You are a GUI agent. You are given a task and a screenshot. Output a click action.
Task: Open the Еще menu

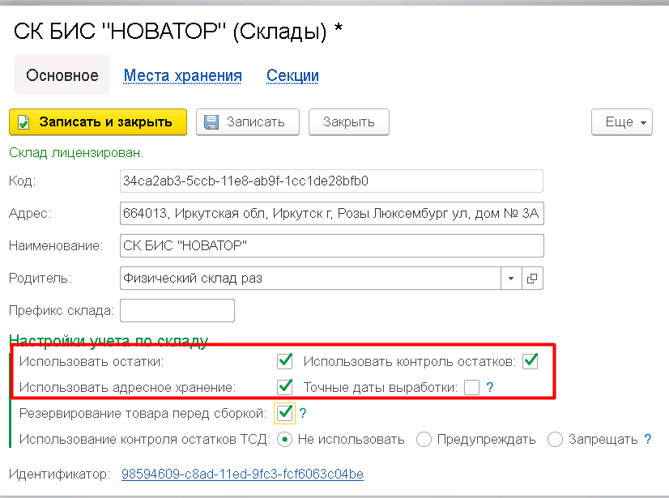[x=622, y=122]
